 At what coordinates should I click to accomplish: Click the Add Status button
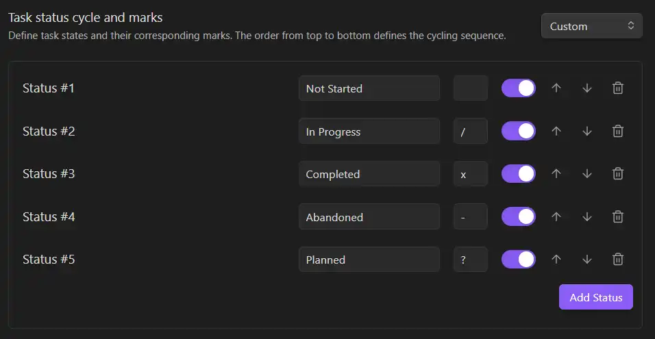[x=595, y=297]
